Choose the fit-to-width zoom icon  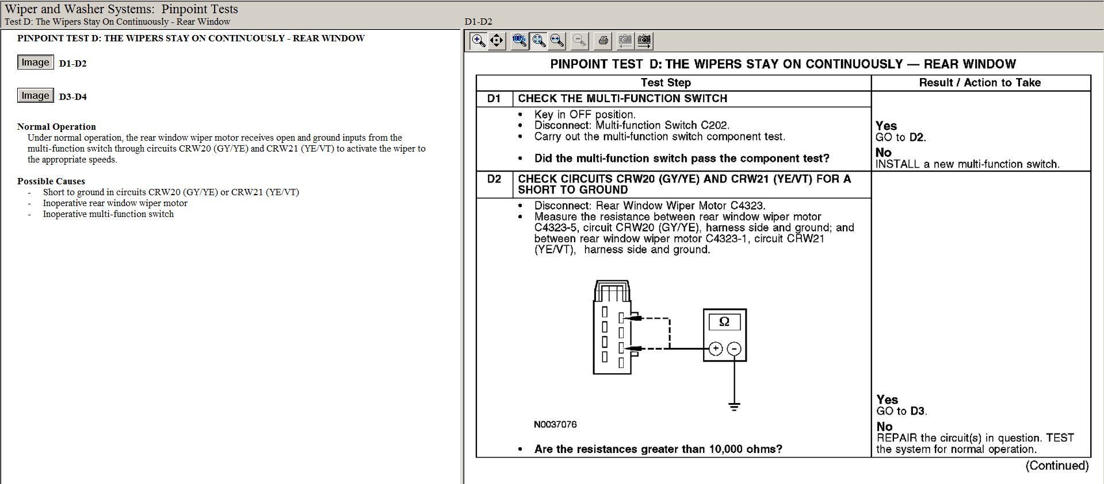pos(557,41)
